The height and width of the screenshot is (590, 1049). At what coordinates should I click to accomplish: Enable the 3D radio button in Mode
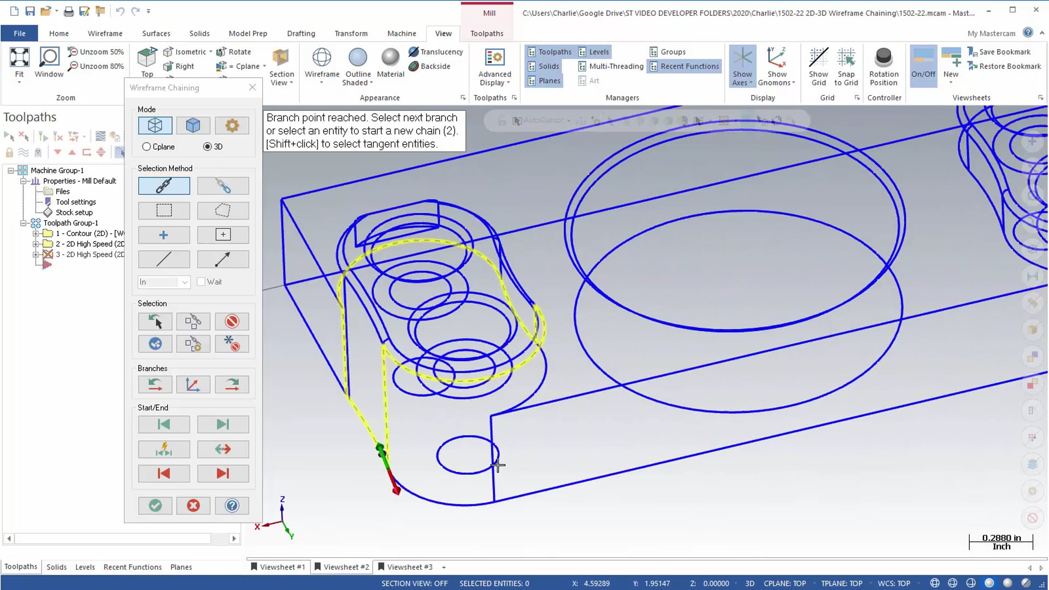pyautogui.click(x=208, y=146)
